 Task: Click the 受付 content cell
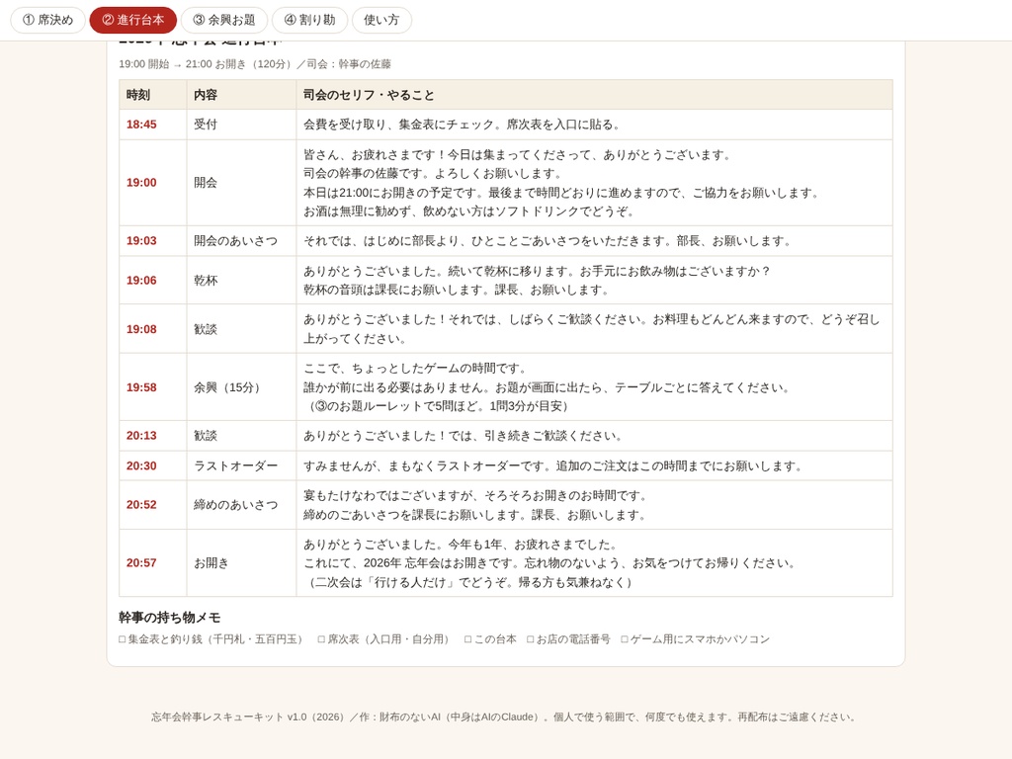point(241,125)
